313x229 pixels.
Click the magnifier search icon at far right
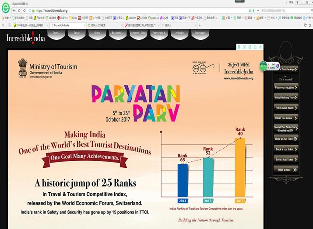pos(312,10)
